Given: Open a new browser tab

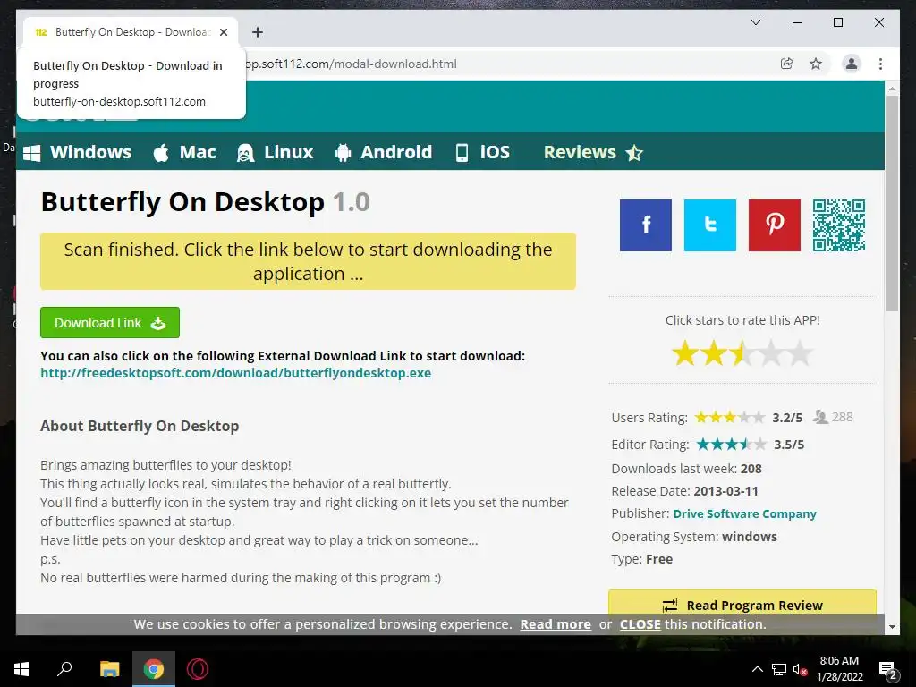Looking at the screenshot, I should pyautogui.click(x=258, y=32).
